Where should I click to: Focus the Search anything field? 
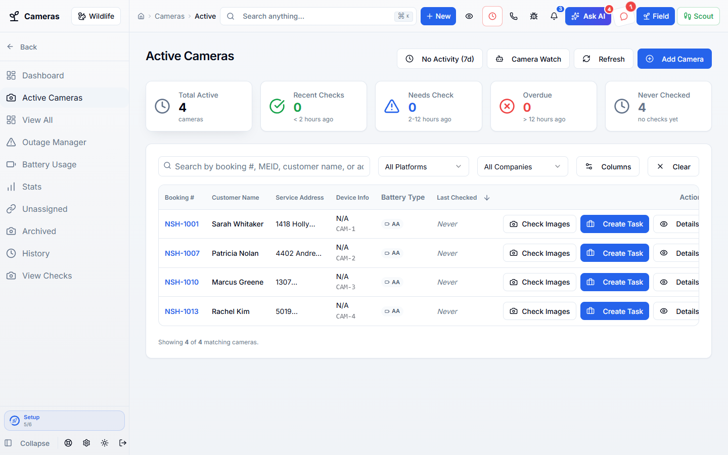click(x=318, y=16)
